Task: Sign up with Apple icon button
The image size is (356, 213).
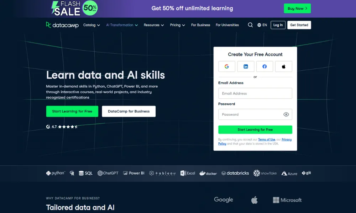Action: click(x=283, y=66)
